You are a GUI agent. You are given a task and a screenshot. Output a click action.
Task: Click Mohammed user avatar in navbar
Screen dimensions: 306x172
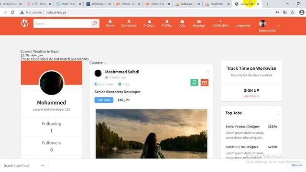(x=262, y=23)
